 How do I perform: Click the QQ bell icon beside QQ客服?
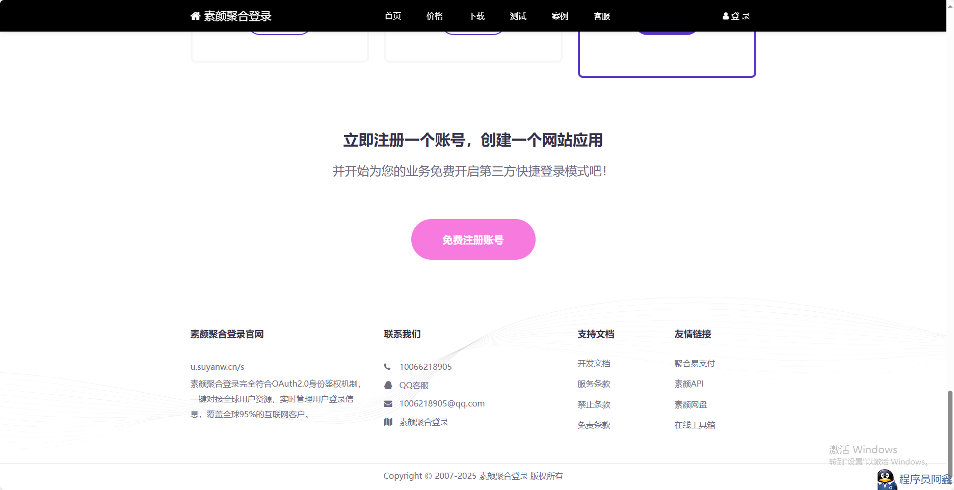(x=388, y=385)
